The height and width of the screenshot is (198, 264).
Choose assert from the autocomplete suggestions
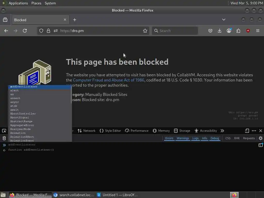point(40,98)
